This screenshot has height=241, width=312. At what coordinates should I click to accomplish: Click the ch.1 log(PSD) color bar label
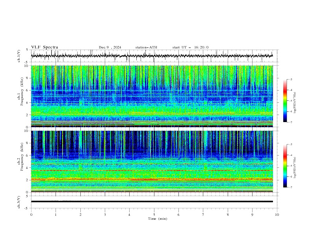coord(295,103)
